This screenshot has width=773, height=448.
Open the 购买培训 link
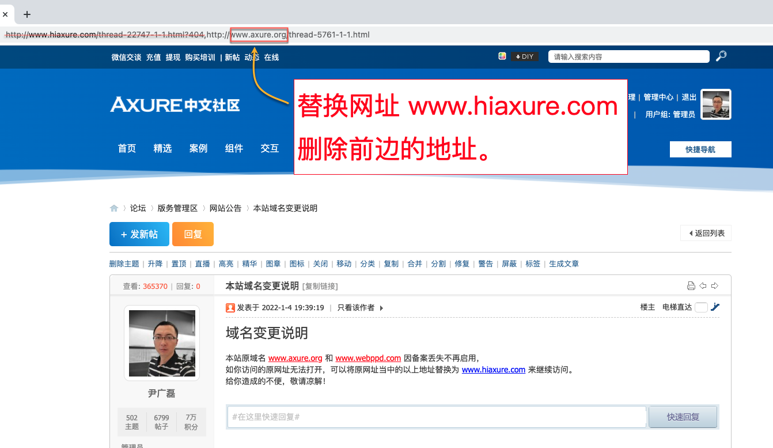pos(200,57)
